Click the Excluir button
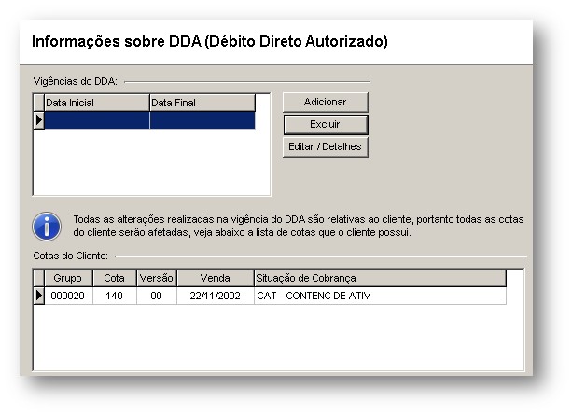Image resolution: width=572 pixels, height=415 pixels. (325, 125)
